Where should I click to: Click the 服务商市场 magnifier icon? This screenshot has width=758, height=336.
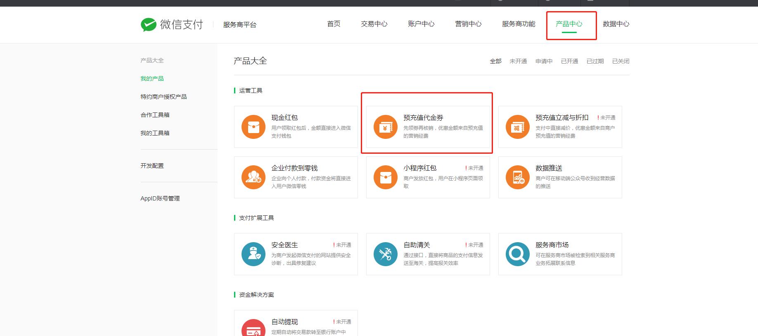pos(518,254)
